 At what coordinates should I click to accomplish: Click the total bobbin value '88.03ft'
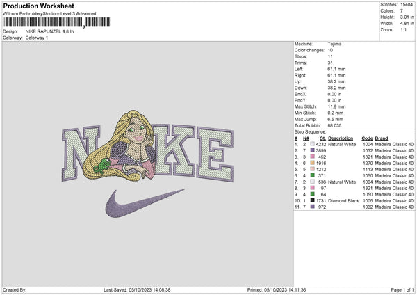coord(334,125)
